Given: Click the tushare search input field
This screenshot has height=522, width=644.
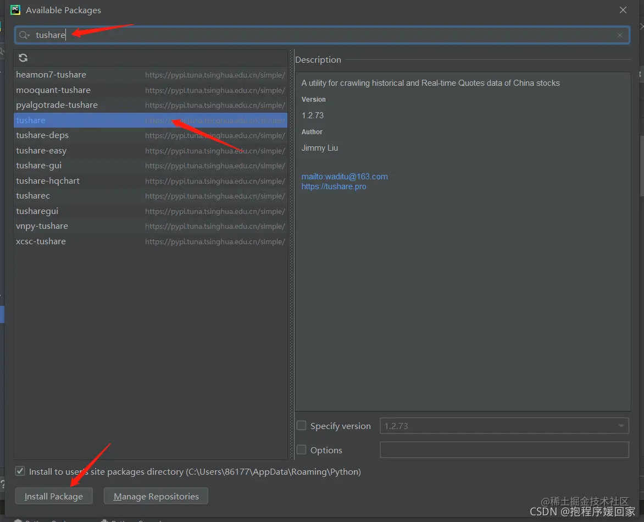Looking at the screenshot, I should click(322, 35).
